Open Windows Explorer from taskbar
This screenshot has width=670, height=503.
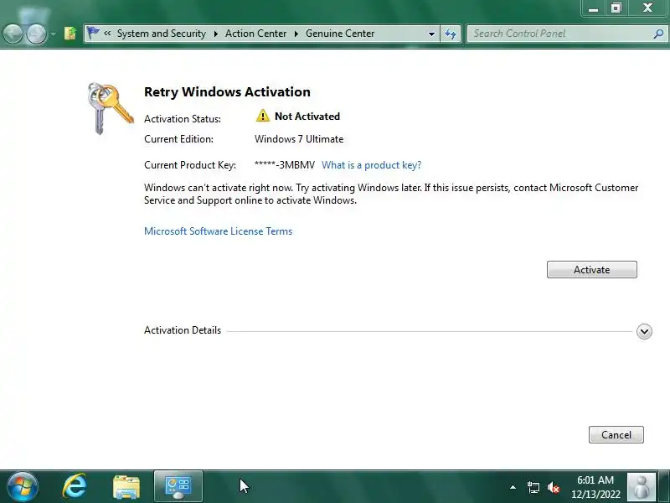[126, 486]
